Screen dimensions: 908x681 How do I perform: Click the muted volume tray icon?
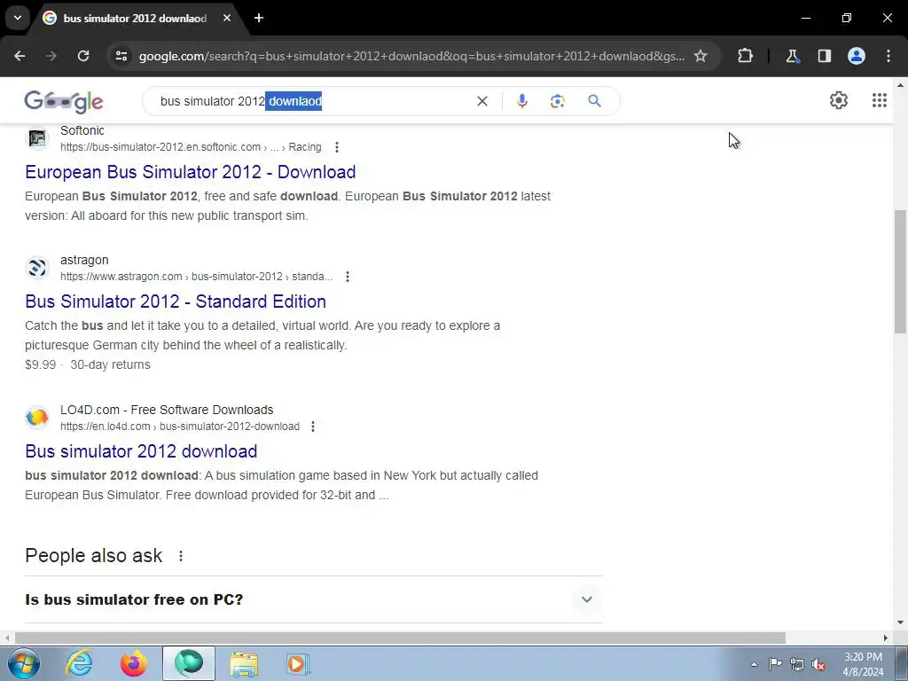(818, 664)
